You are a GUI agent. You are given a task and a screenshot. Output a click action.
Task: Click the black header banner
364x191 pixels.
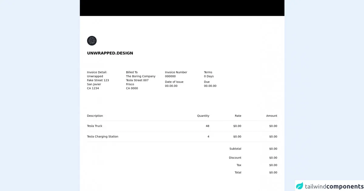(x=182, y=8)
